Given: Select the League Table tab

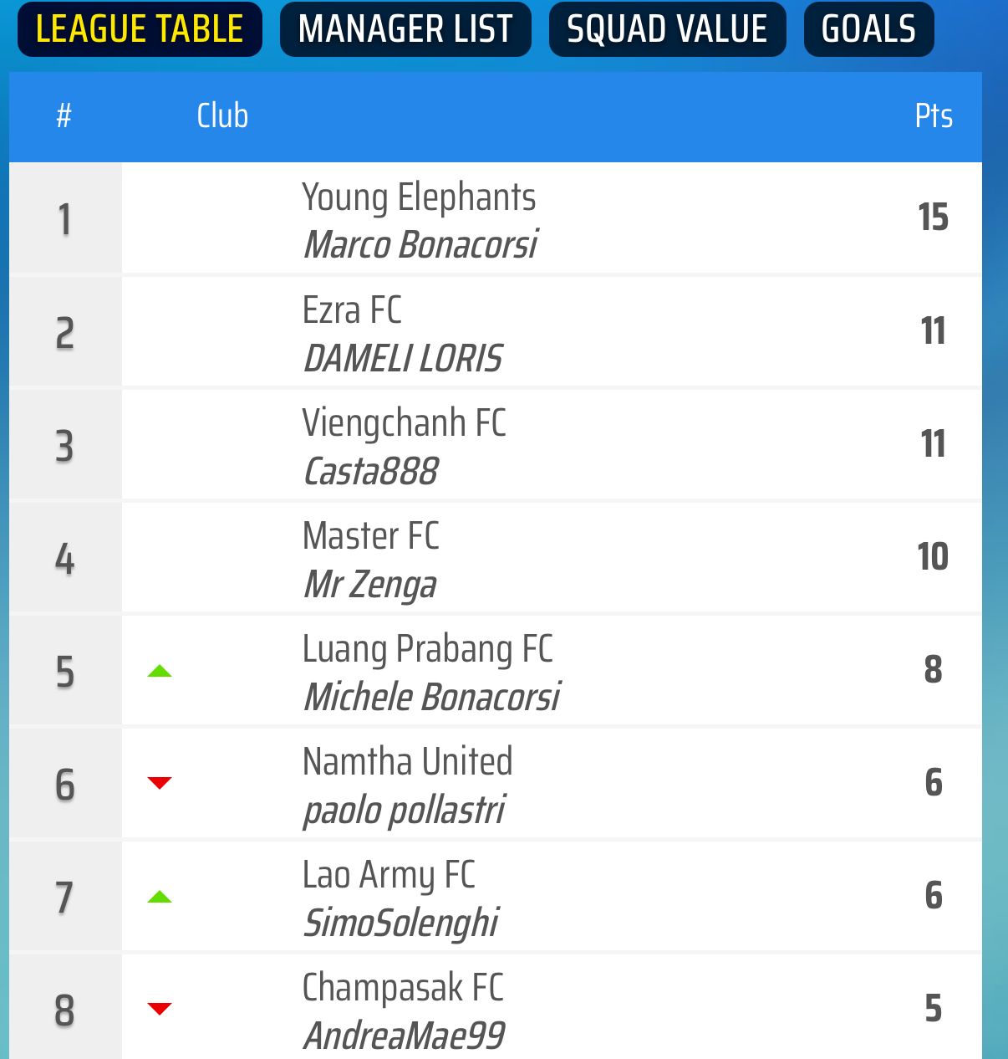Looking at the screenshot, I should click(x=140, y=29).
